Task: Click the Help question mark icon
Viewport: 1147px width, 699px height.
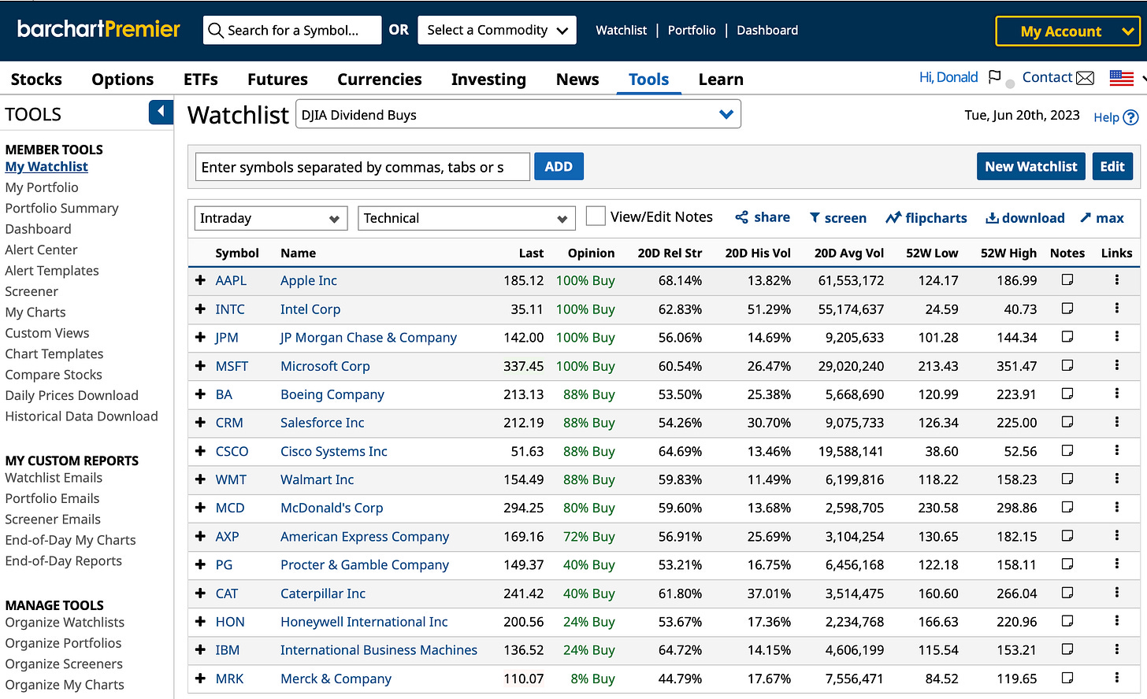Action: click(x=1130, y=117)
